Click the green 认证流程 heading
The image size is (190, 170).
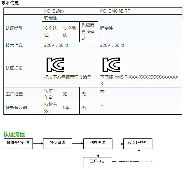pyautogui.click(x=14, y=134)
